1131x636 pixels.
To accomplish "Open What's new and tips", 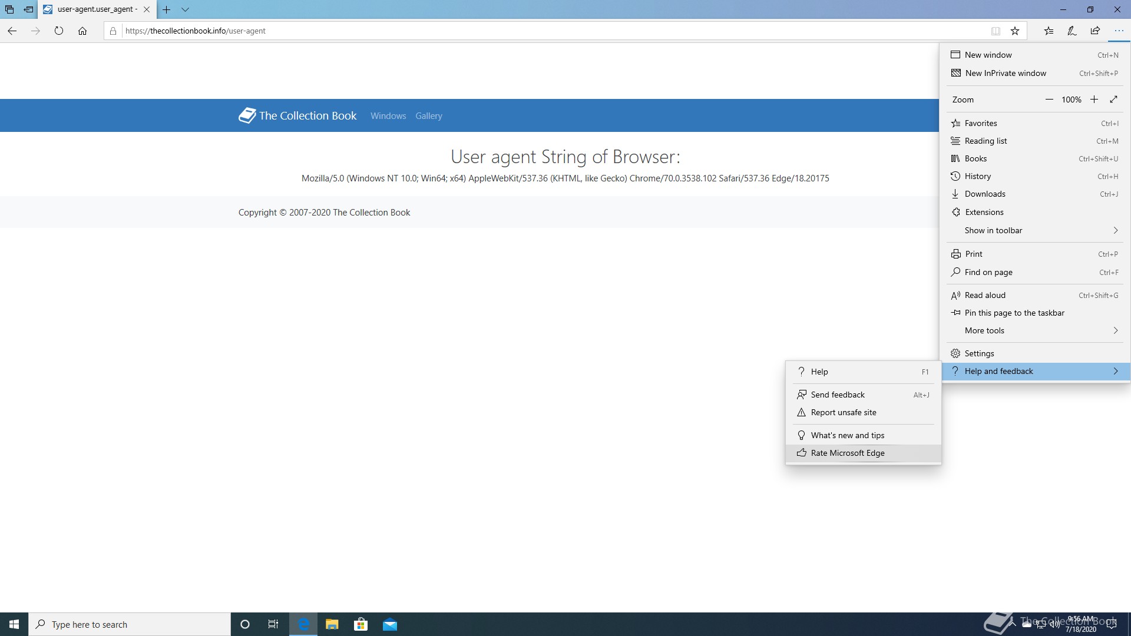I will [x=863, y=435].
